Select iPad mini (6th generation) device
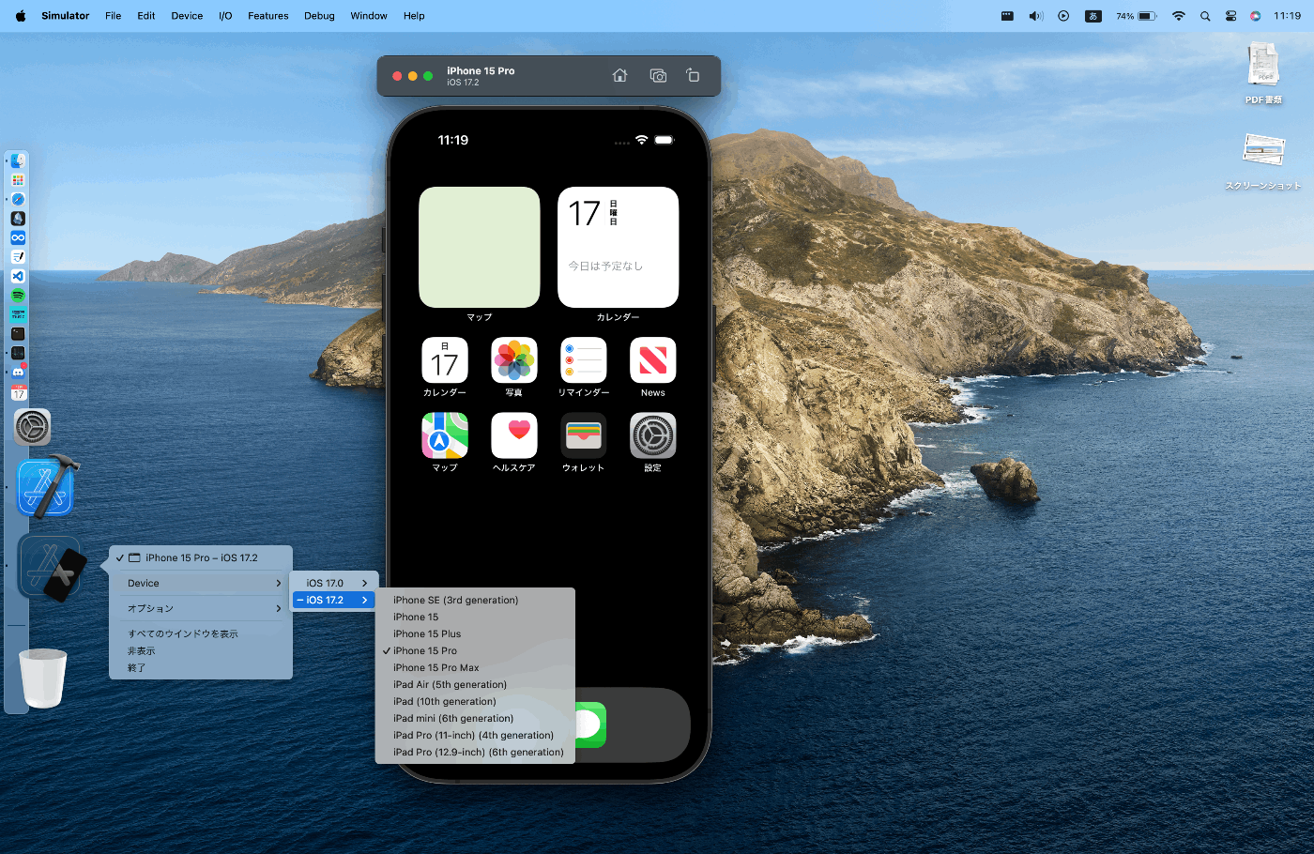Viewport: 1314px width, 854px height. (475, 718)
